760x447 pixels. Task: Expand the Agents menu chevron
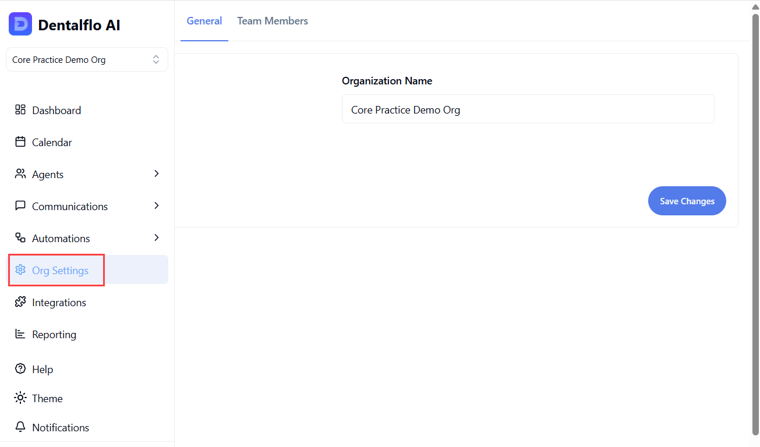tap(155, 173)
